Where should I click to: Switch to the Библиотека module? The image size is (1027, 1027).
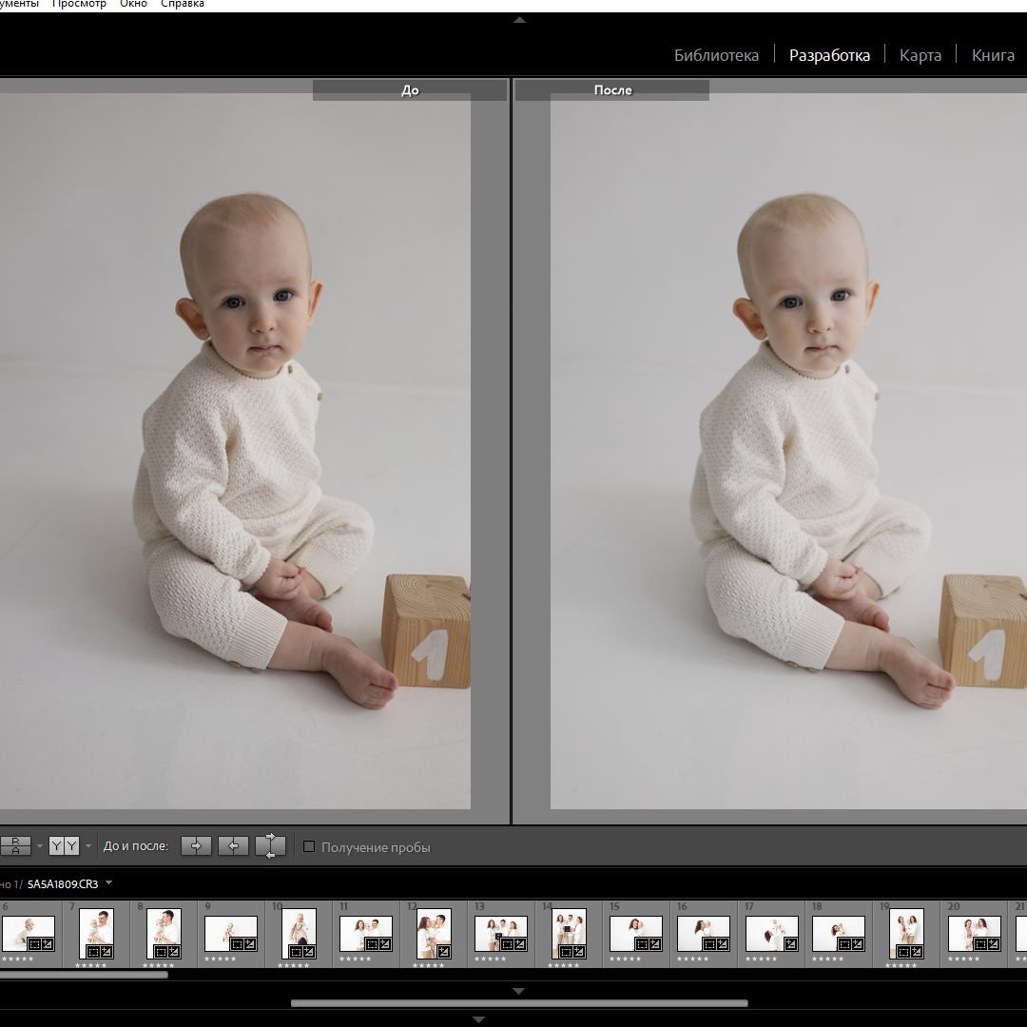click(716, 55)
